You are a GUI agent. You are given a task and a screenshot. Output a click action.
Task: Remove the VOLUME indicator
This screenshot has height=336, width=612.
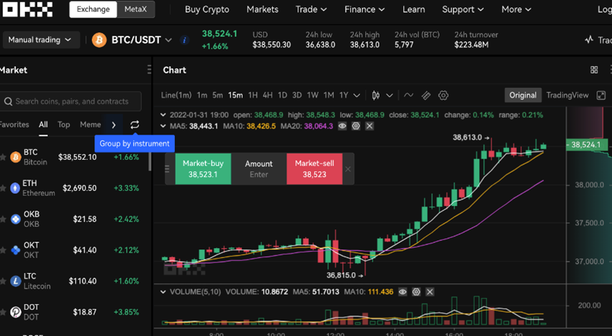[430, 292]
